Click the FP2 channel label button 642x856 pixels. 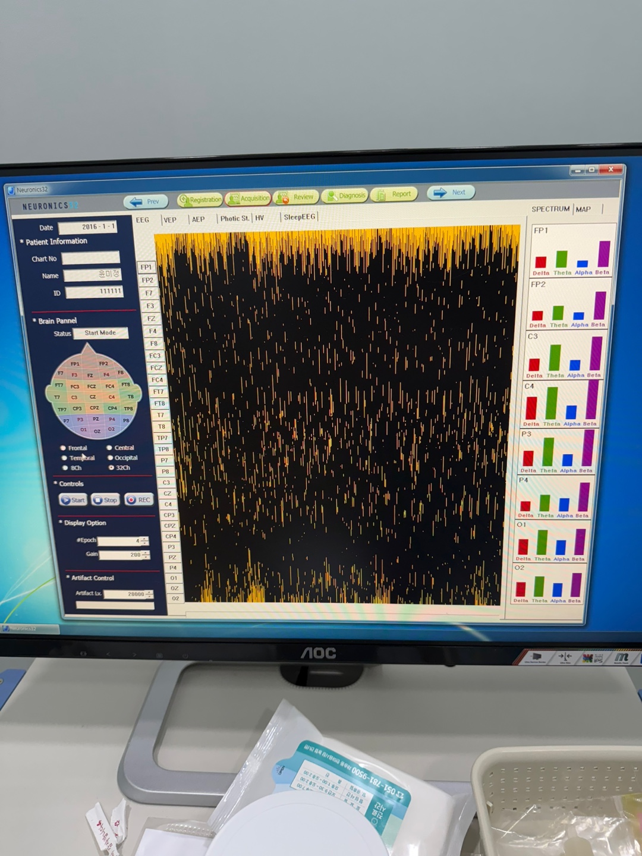click(147, 280)
